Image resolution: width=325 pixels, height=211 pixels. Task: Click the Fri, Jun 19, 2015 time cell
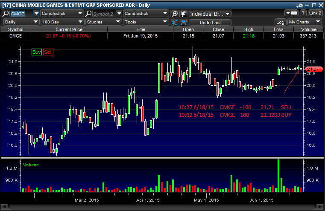coord(141,36)
